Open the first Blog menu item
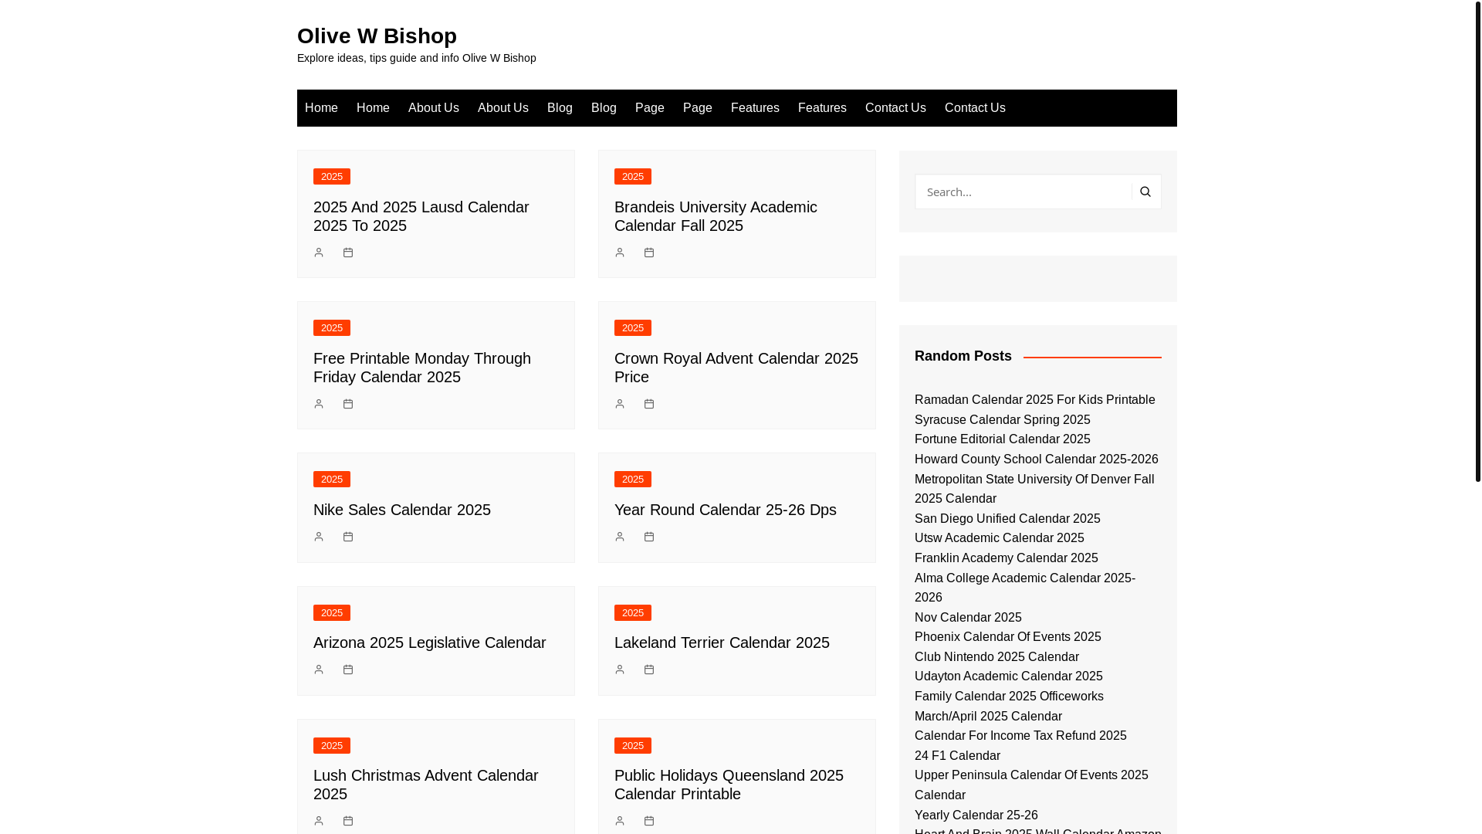Screen dimensions: 1482x834 560,108
